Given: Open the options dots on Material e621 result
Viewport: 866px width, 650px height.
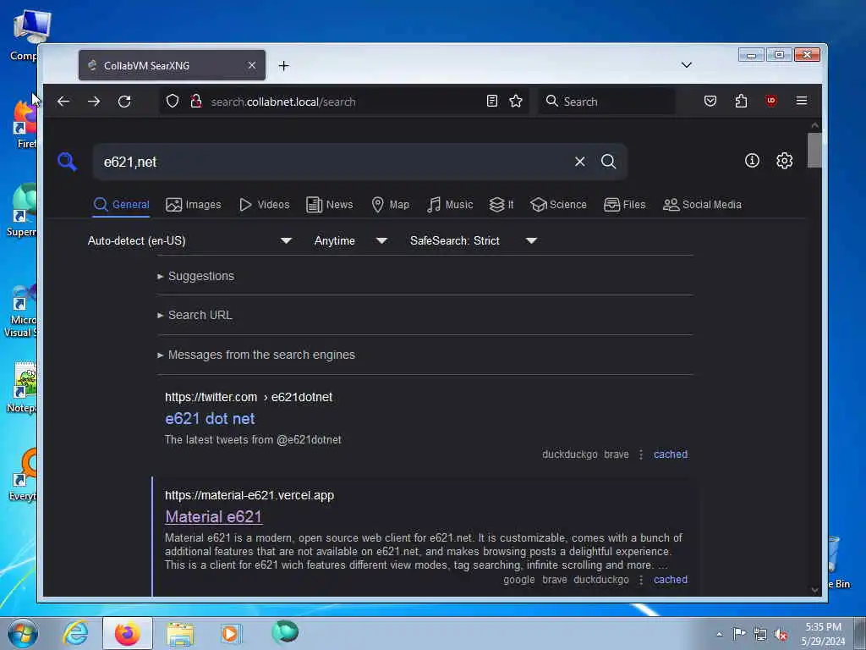Looking at the screenshot, I should click(641, 580).
